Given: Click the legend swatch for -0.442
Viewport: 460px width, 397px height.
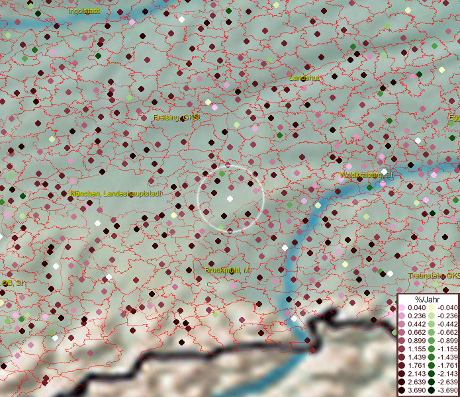Looking at the screenshot, I should 432,324.
